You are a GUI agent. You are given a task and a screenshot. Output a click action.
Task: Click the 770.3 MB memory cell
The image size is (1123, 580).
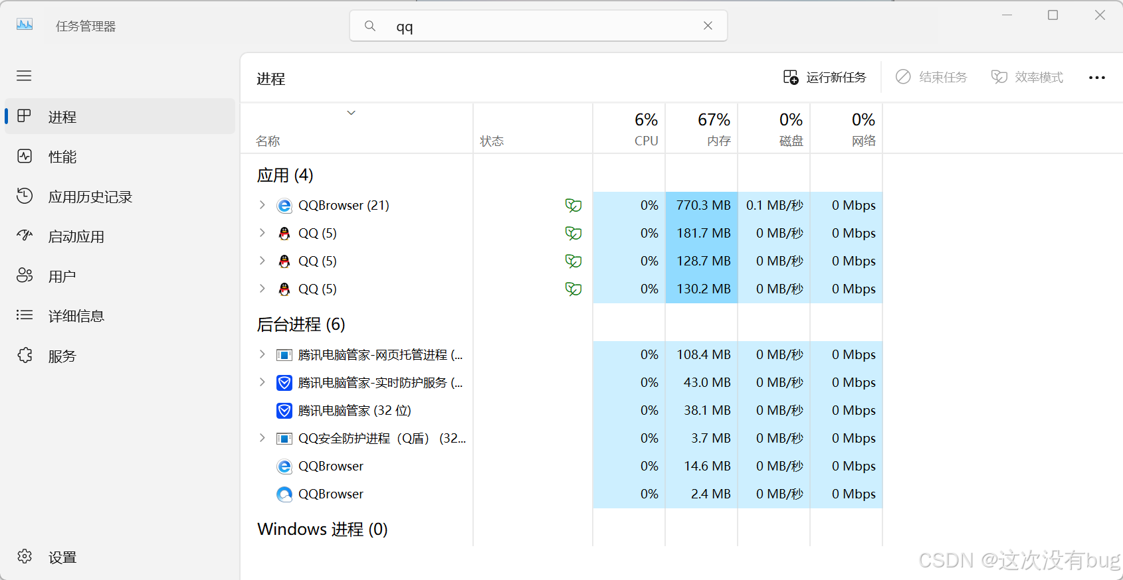click(x=703, y=205)
